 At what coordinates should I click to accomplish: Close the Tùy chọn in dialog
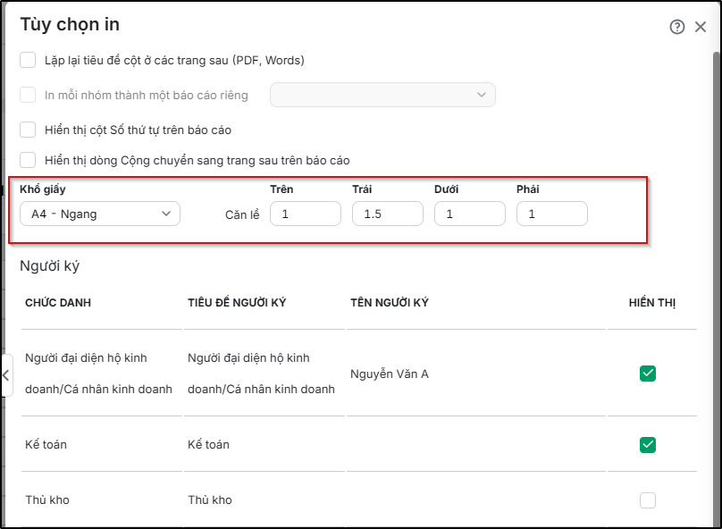point(701,27)
